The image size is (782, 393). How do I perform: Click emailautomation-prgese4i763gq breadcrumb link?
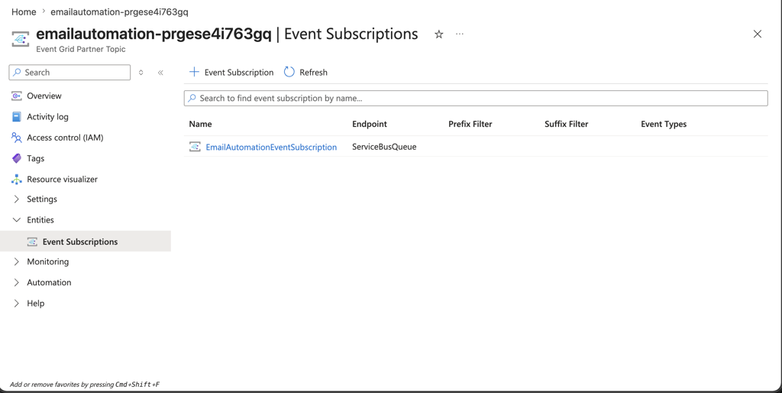click(119, 12)
